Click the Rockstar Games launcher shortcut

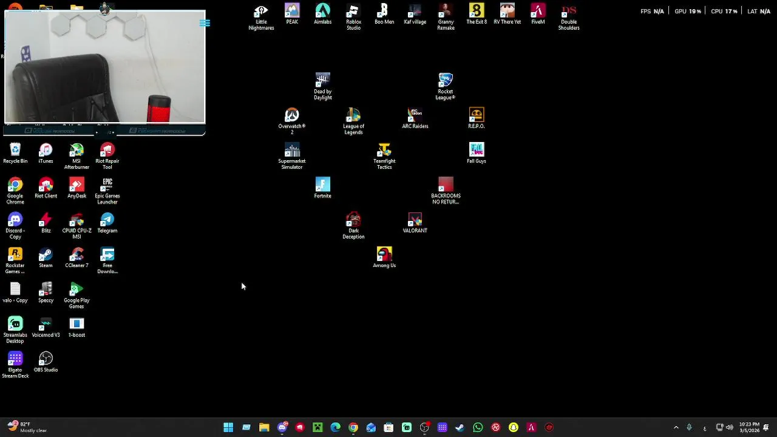(15, 261)
